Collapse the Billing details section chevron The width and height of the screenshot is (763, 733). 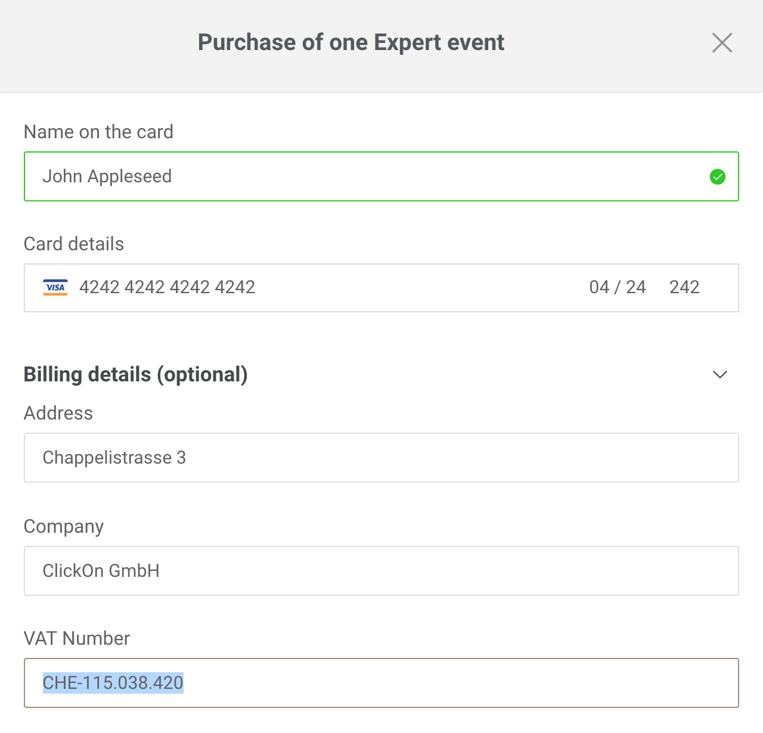click(720, 374)
